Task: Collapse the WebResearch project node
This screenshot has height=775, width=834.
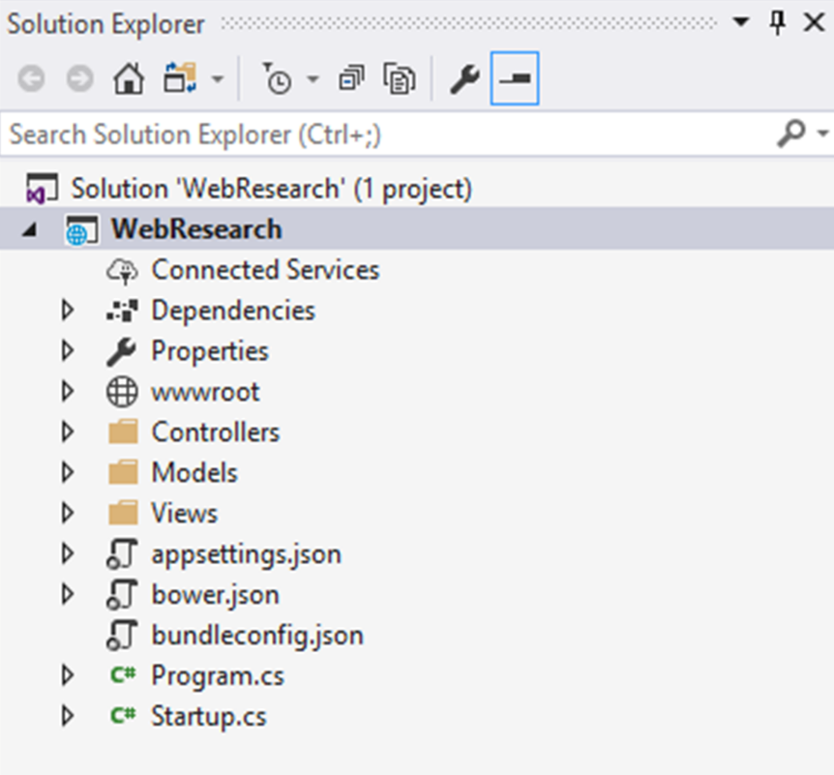Action: [30, 229]
